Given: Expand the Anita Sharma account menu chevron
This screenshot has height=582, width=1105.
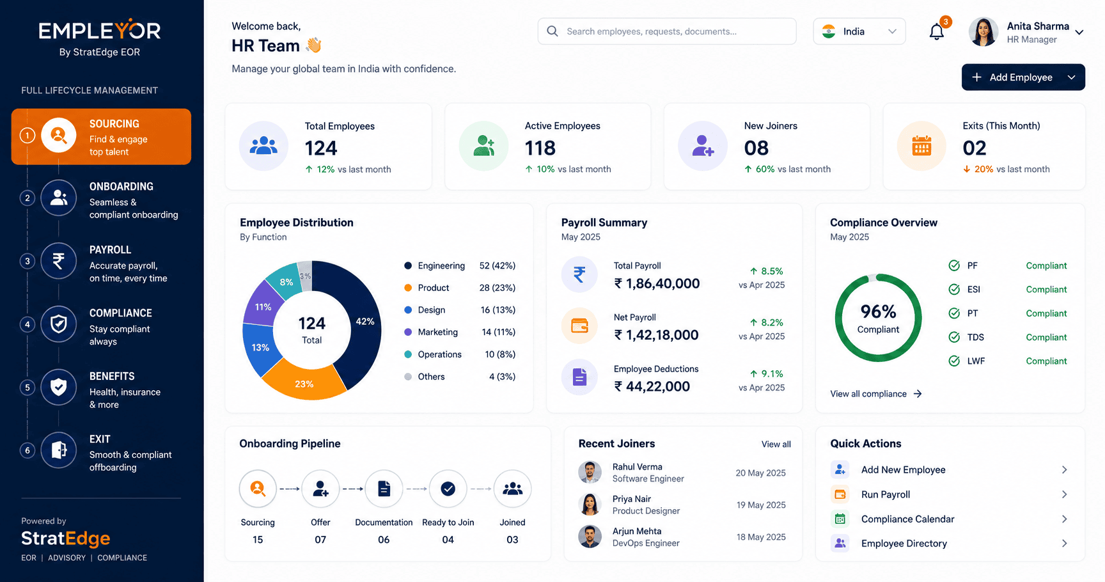Looking at the screenshot, I should pyautogui.click(x=1079, y=32).
